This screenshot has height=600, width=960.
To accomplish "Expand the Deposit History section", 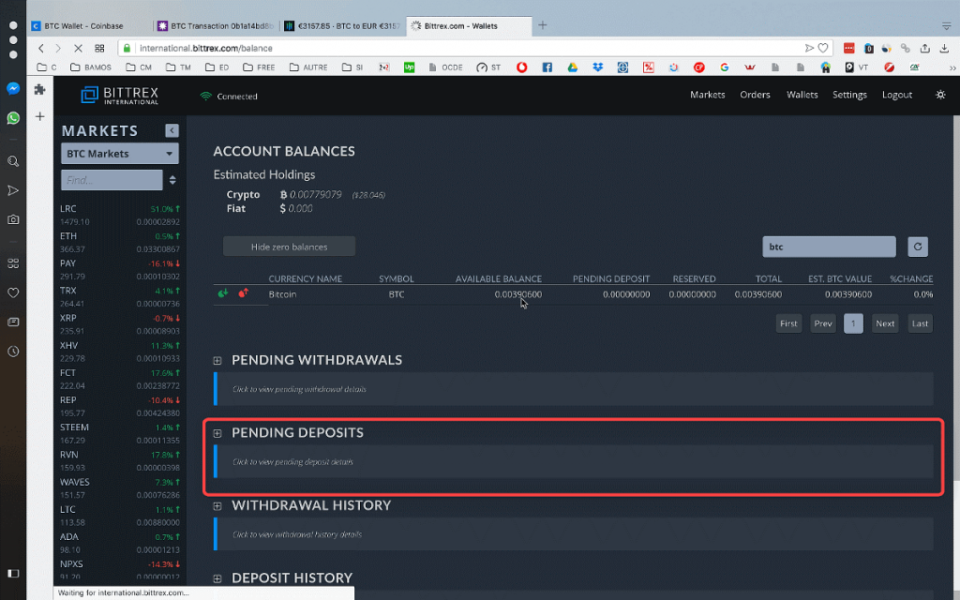I will pyautogui.click(x=217, y=578).
